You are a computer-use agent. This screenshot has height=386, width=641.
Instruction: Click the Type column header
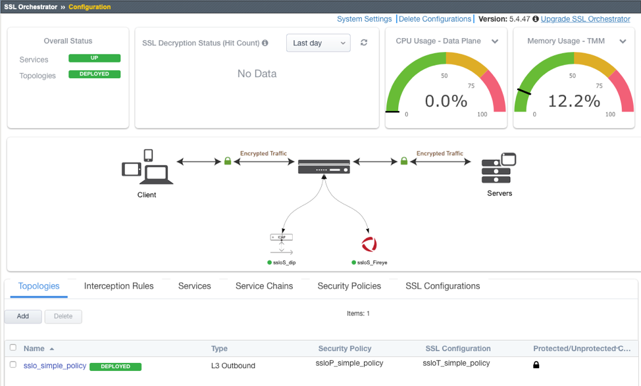click(x=219, y=349)
